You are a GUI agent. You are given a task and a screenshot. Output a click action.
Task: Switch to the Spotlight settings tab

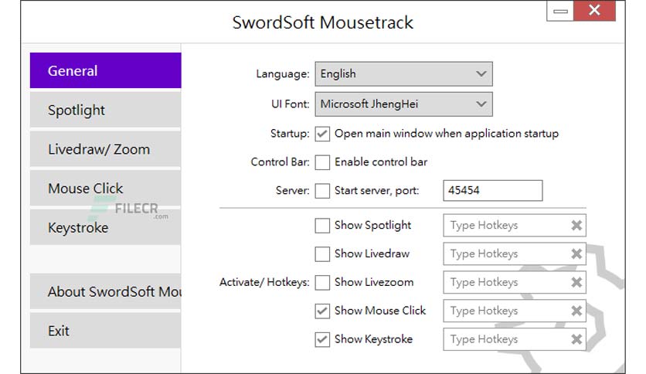pos(105,110)
